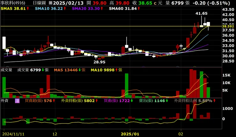The image size is (236, 137).
Task: Click the 5K volume axis label
Action: pyautogui.click(x=225, y=91)
